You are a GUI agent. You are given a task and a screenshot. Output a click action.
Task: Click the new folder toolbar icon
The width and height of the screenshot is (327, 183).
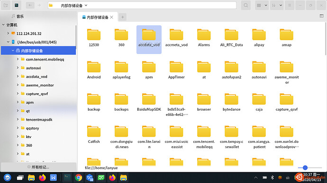tap(6, 5)
